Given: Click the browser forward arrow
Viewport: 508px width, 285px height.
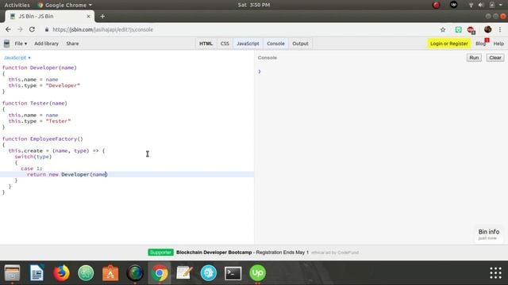Looking at the screenshot, I should [20, 29].
